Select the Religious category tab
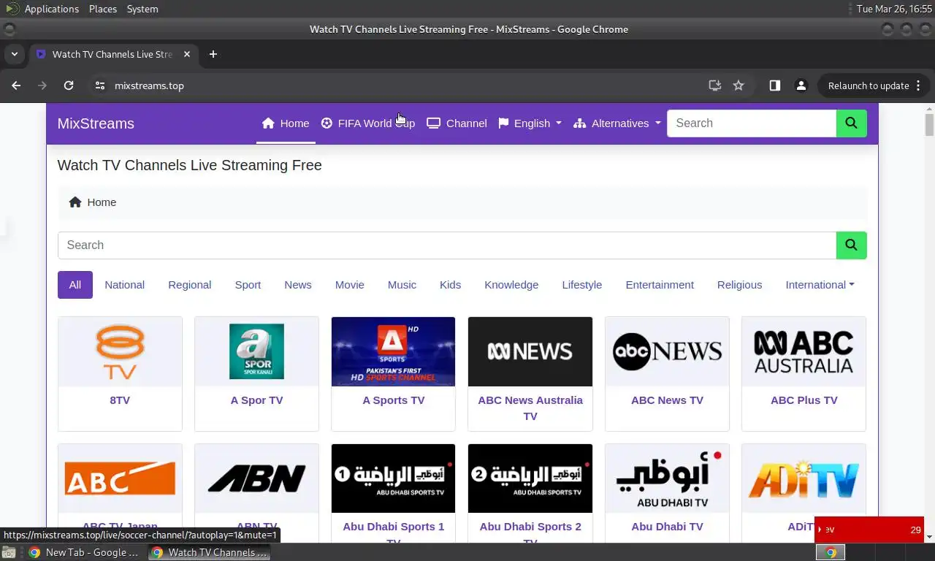 click(739, 285)
